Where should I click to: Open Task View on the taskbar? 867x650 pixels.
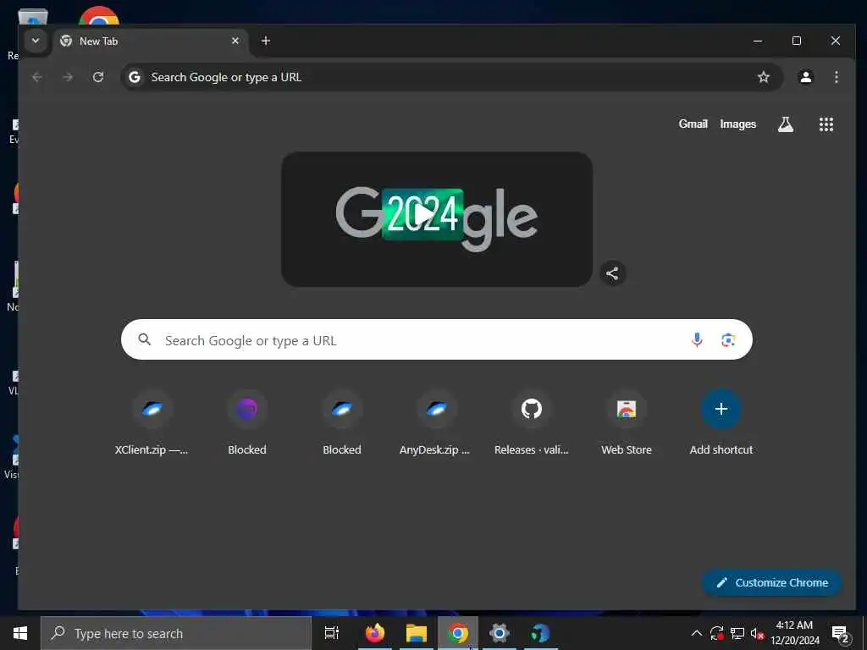point(332,633)
